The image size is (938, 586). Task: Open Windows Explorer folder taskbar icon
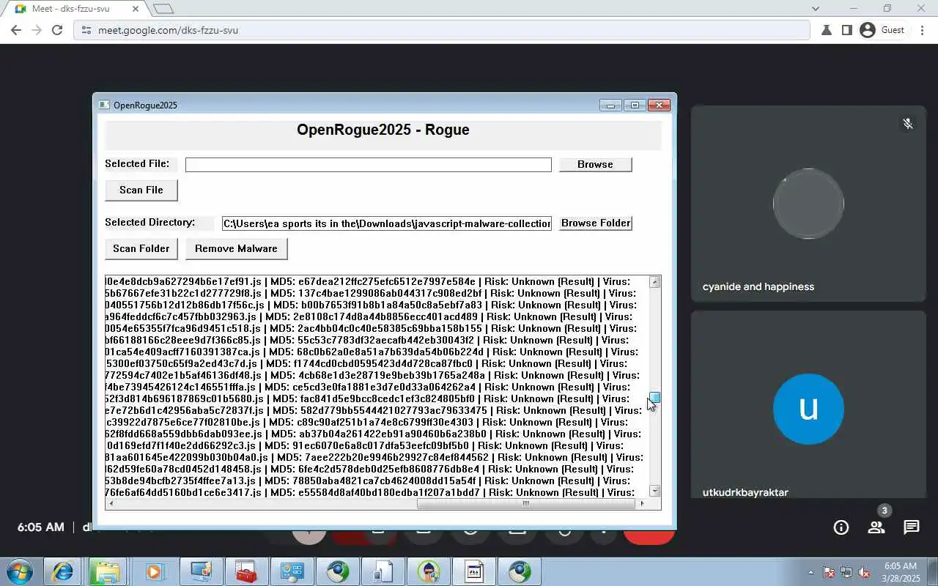(x=107, y=571)
